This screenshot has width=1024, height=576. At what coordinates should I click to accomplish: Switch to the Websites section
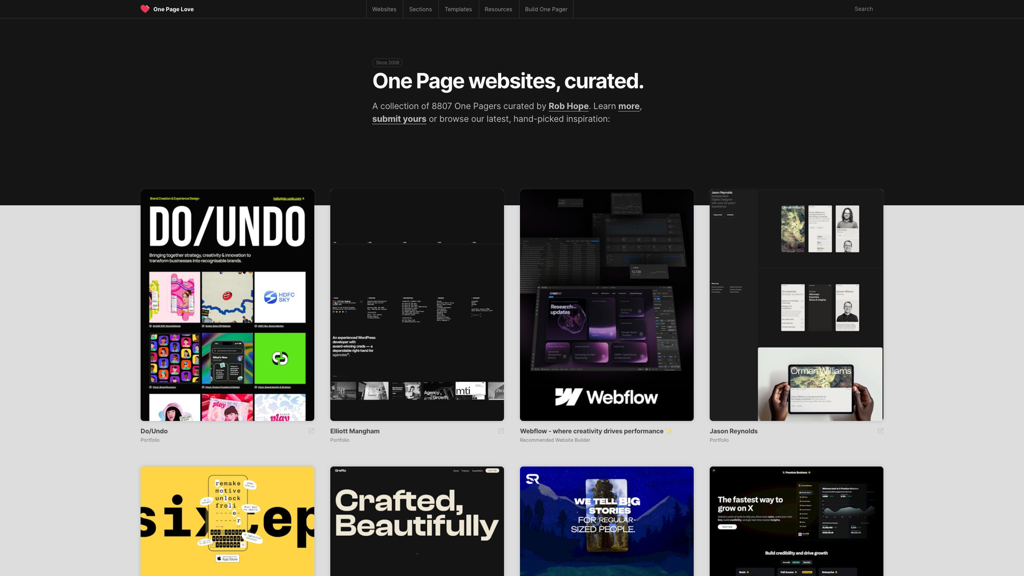(x=384, y=9)
